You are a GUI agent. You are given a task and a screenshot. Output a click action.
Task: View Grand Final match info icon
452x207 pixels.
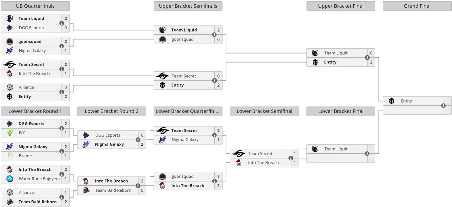point(443,105)
